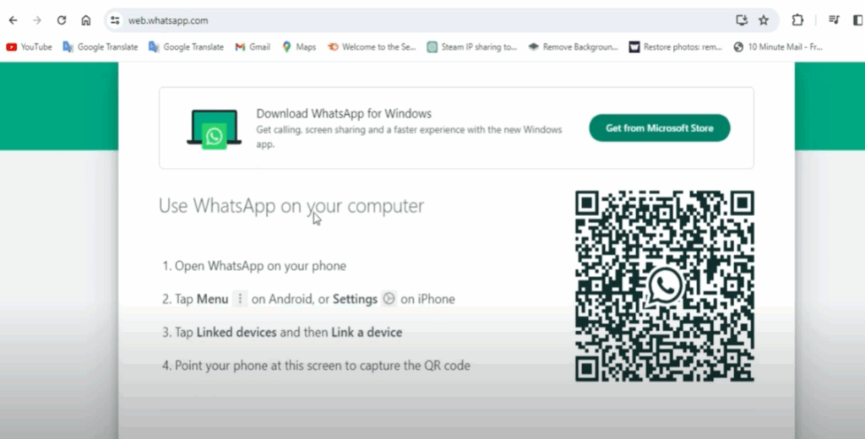The width and height of the screenshot is (865, 439).
Task: Open the 'Remove Backgroun...' bookmark
Action: tap(574, 47)
